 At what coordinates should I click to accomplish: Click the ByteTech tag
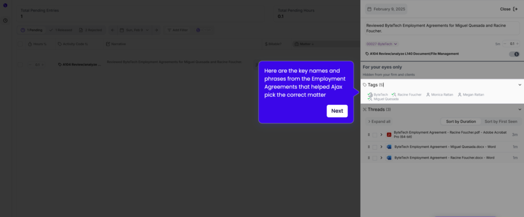[x=378, y=95]
